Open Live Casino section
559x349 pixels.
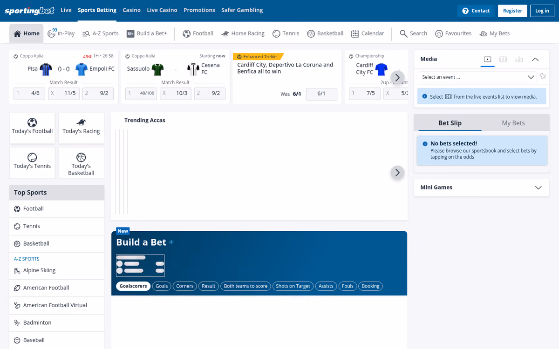[162, 10]
